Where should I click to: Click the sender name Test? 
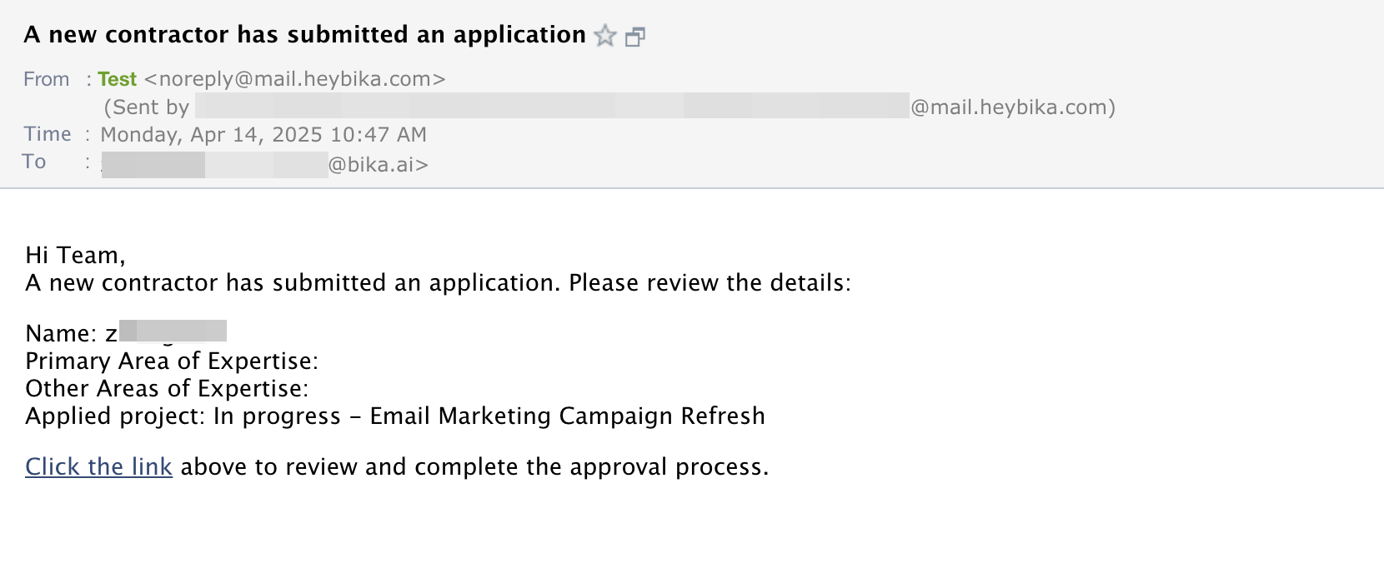pyautogui.click(x=117, y=79)
